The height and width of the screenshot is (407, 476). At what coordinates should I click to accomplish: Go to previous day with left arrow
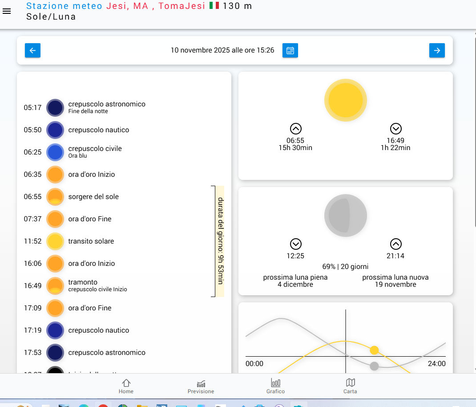32,50
